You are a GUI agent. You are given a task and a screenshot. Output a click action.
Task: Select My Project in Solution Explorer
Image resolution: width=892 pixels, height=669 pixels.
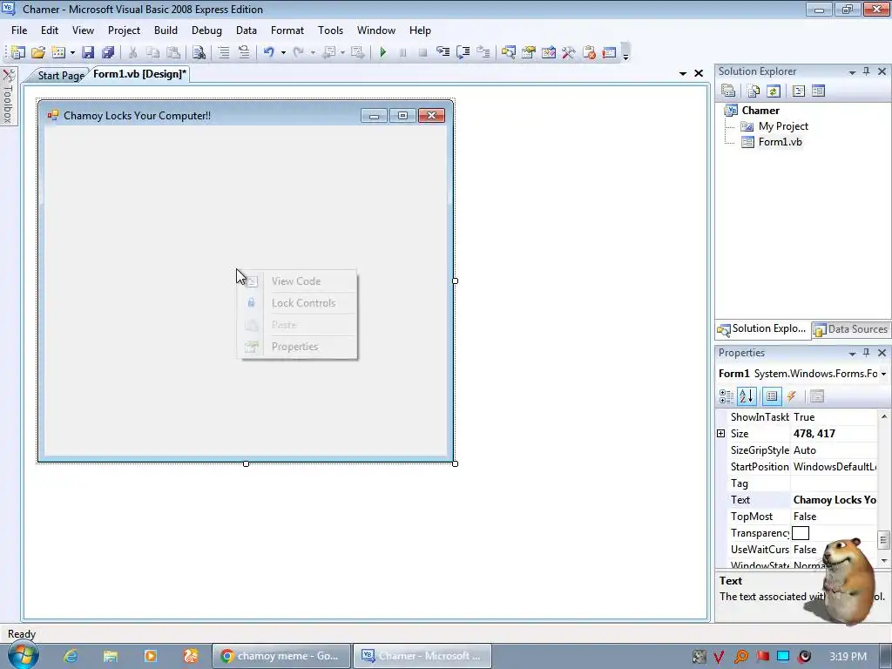tap(783, 126)
